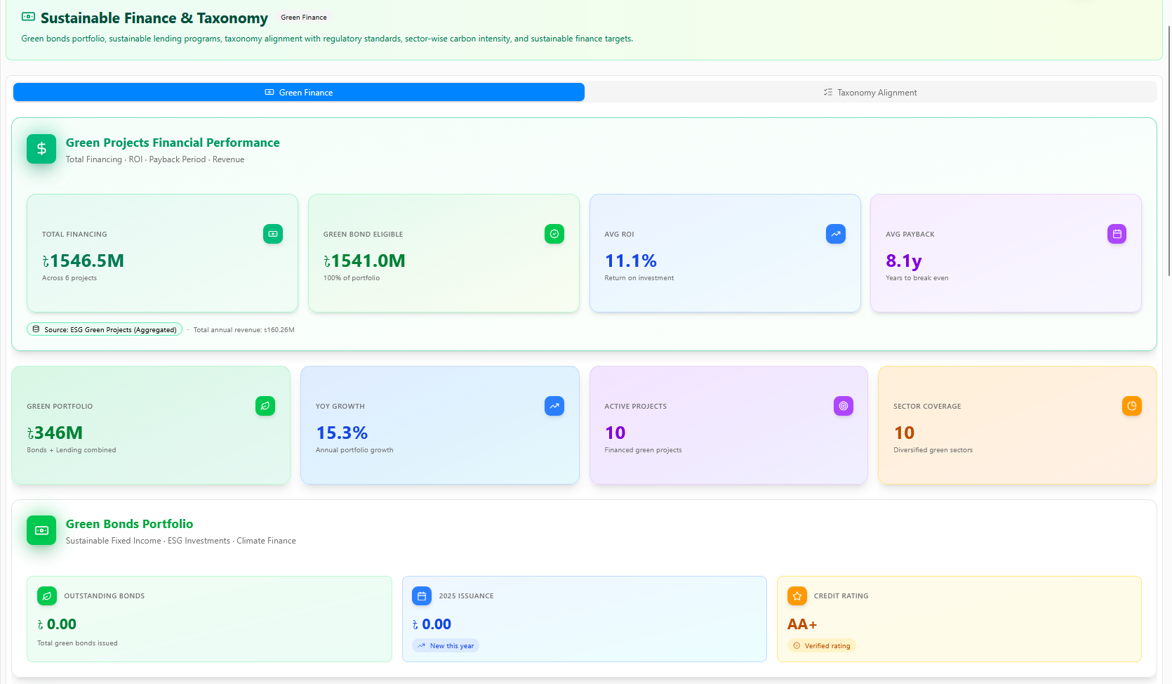Click the Green Finance tag beside page title

coord(304,18)
